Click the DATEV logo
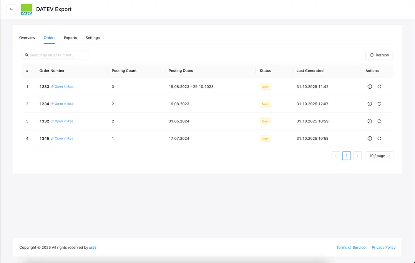This screenshot has width=415, height=263. pyautogui.click(x=27, y=9)
